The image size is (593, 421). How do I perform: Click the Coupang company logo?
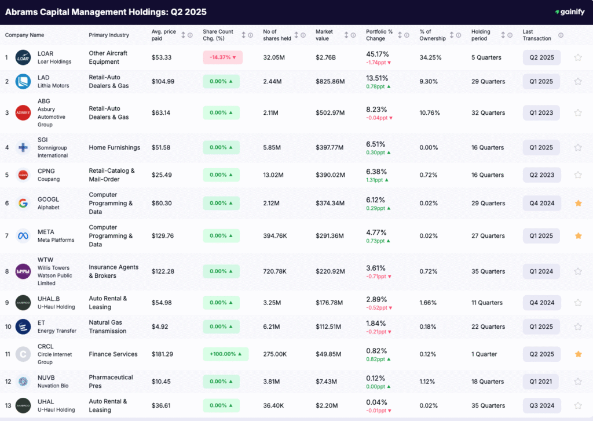click(x=23, y=175)
